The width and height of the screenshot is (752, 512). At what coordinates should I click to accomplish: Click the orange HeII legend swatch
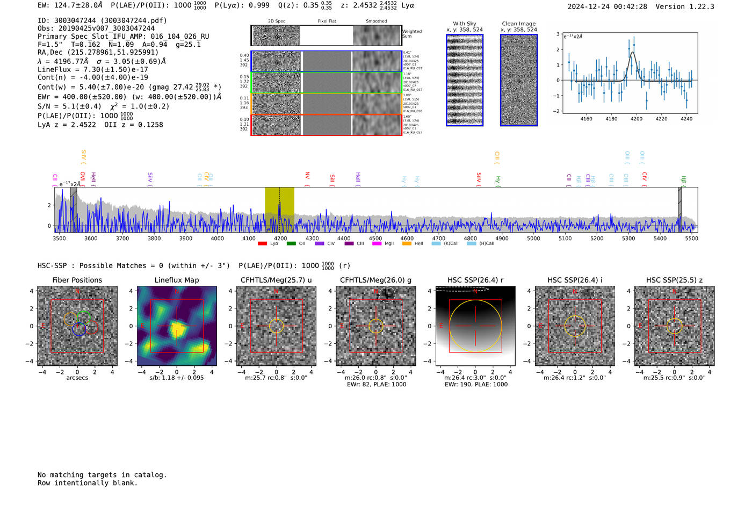point(407,243)
